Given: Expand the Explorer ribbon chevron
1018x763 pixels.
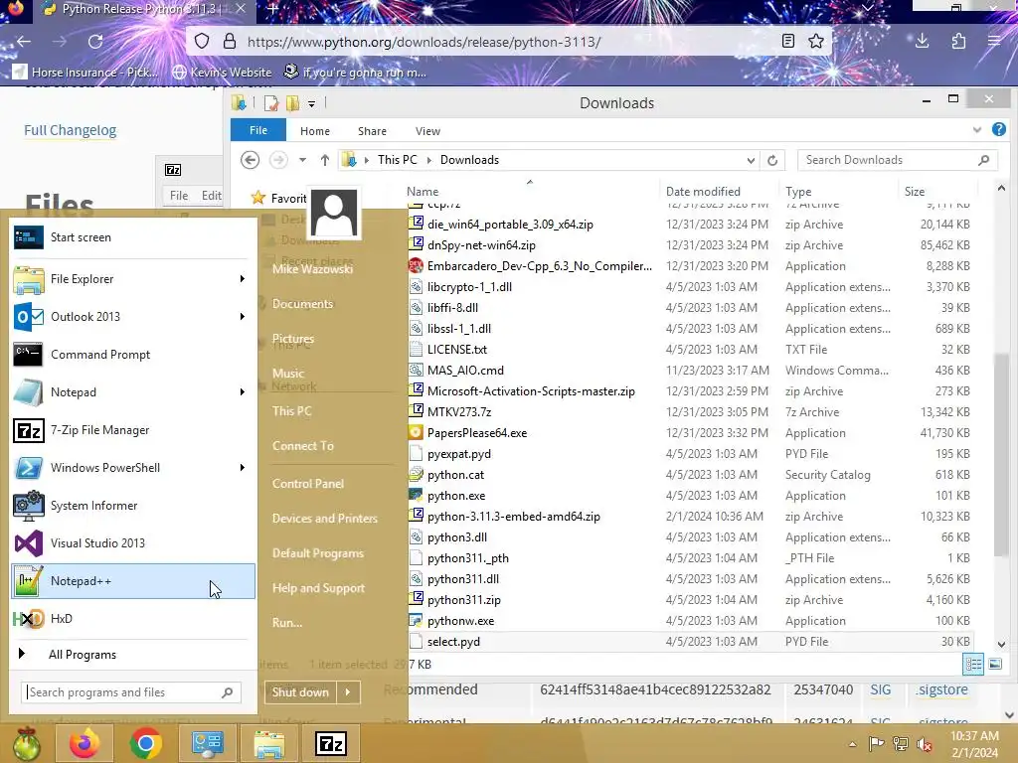Looking at the screenshot, I should [977, 130].
